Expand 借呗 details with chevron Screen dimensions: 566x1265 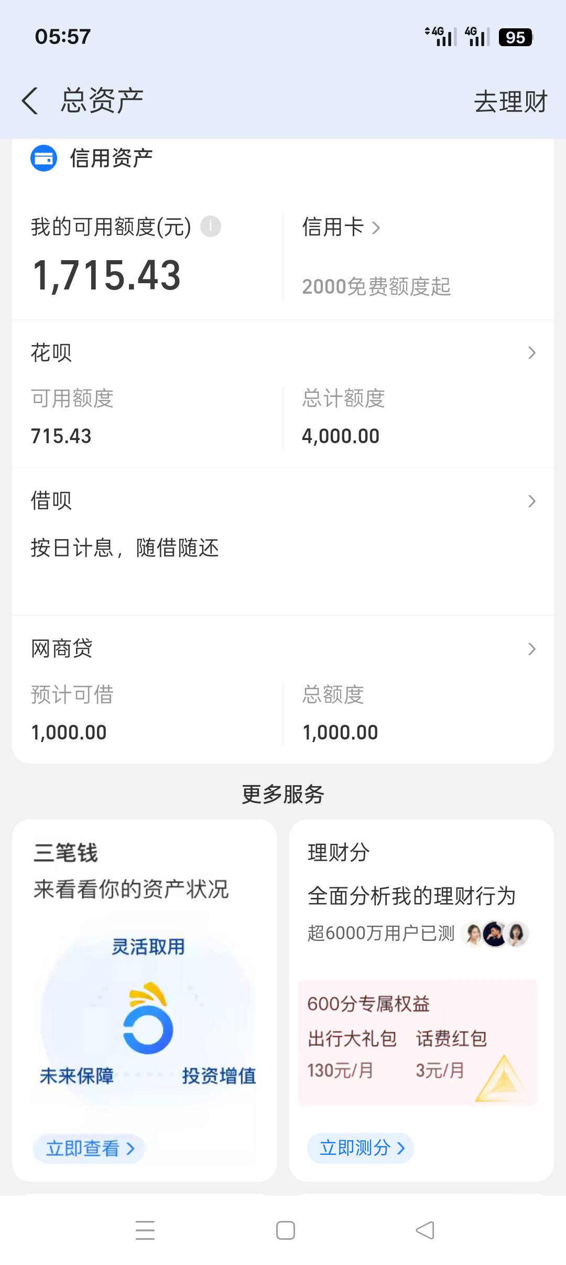532,501
